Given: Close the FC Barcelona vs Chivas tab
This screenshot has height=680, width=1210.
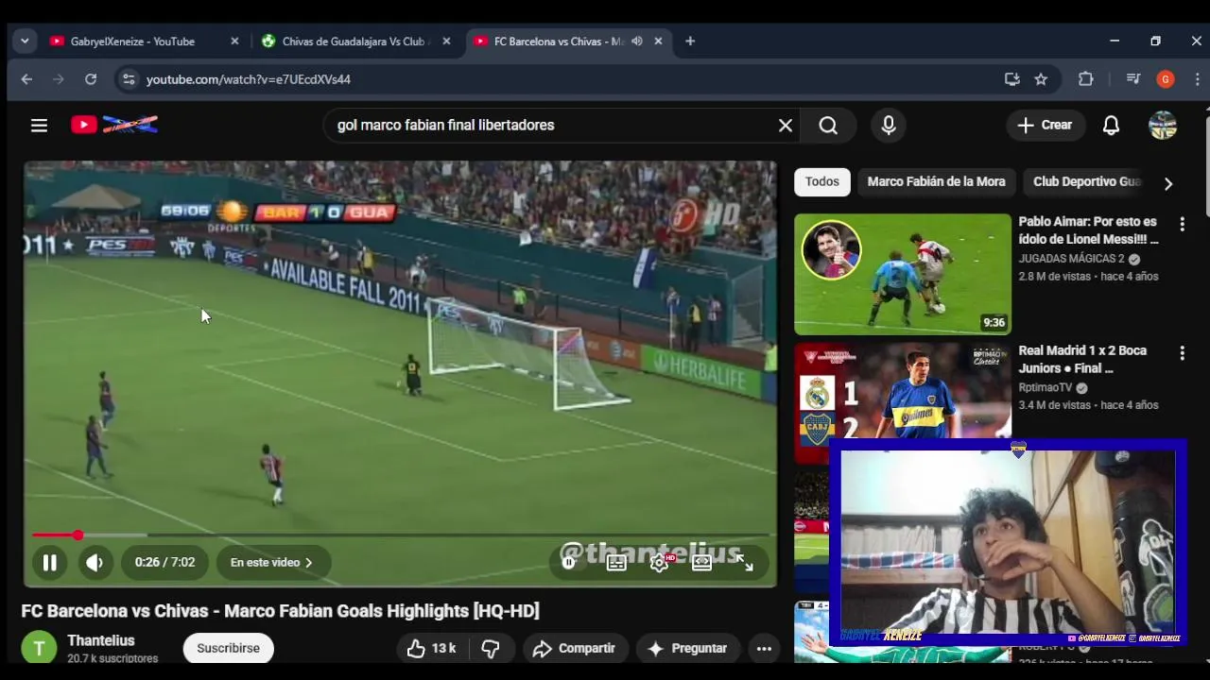Looking at the screenshot, I should click(x=658, y=42).
